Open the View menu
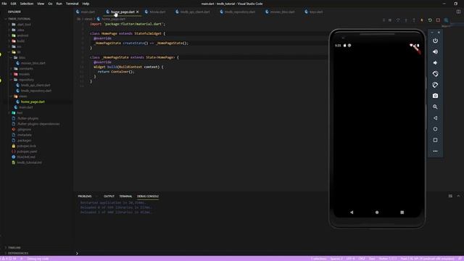Viewport: 464px width, 261px height. tap(41, 4)
